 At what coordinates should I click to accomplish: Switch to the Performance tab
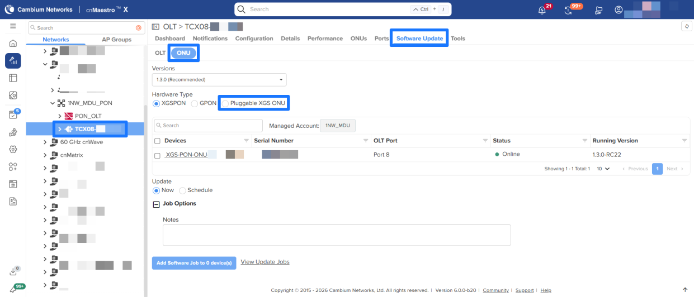(x=325, y=39)
